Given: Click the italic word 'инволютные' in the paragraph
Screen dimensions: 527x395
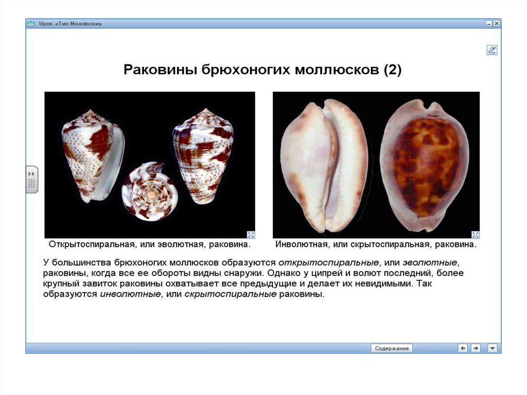Looking at the screenshot, I should 130,294.
